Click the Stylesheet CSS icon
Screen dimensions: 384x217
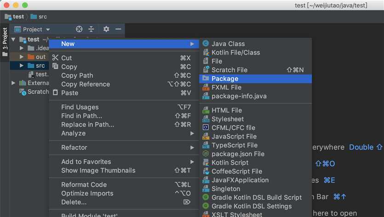click(206, 119)
